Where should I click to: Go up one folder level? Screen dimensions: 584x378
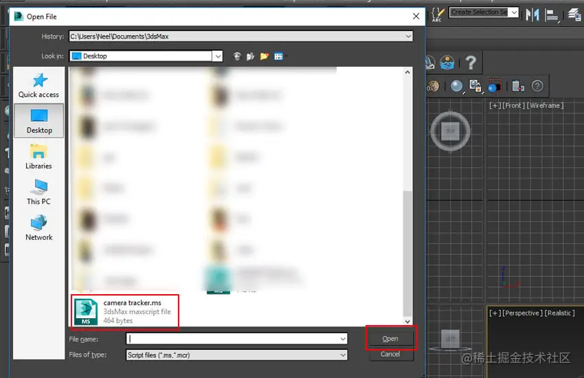point(250,56)
